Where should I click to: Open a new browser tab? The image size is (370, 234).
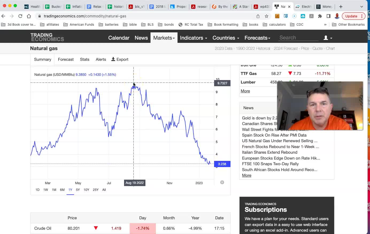[341, 6]
